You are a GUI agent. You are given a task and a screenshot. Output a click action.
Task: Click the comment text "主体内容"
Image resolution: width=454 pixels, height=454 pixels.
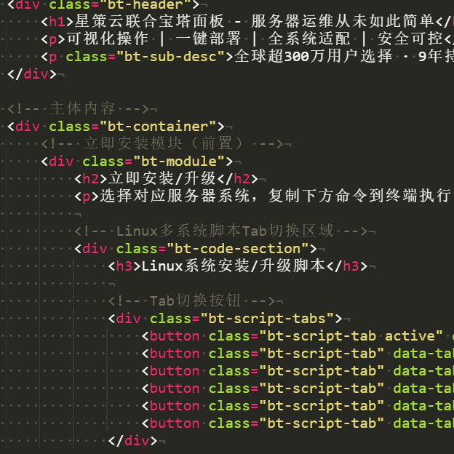coord(82,108)
